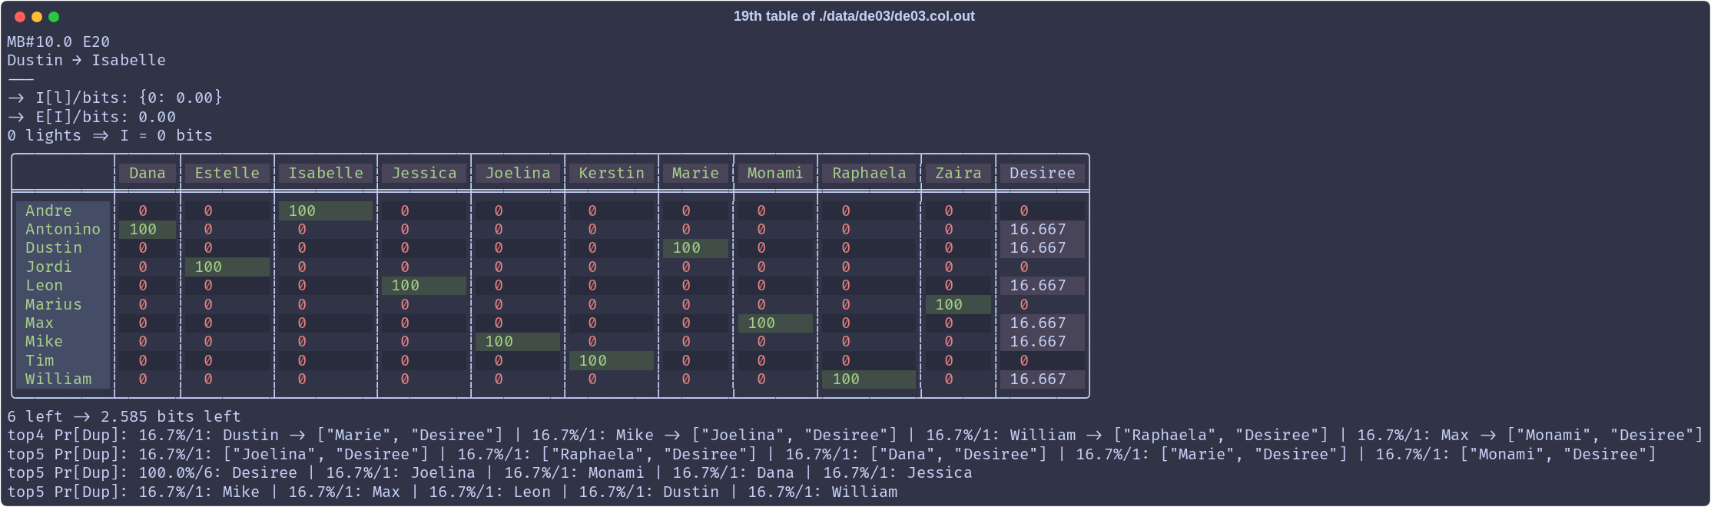The image size is (1711, 507).
Task: Select the 'Marie' column header
Action: coord(696,173)
